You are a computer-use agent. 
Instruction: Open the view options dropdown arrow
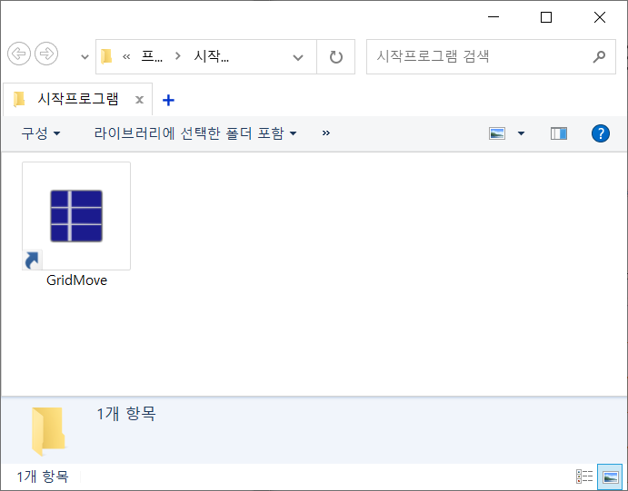click(x=521, y=133)
